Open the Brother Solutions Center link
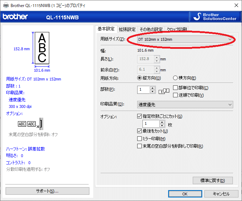 pyautogui.click(x=215, y=17)
